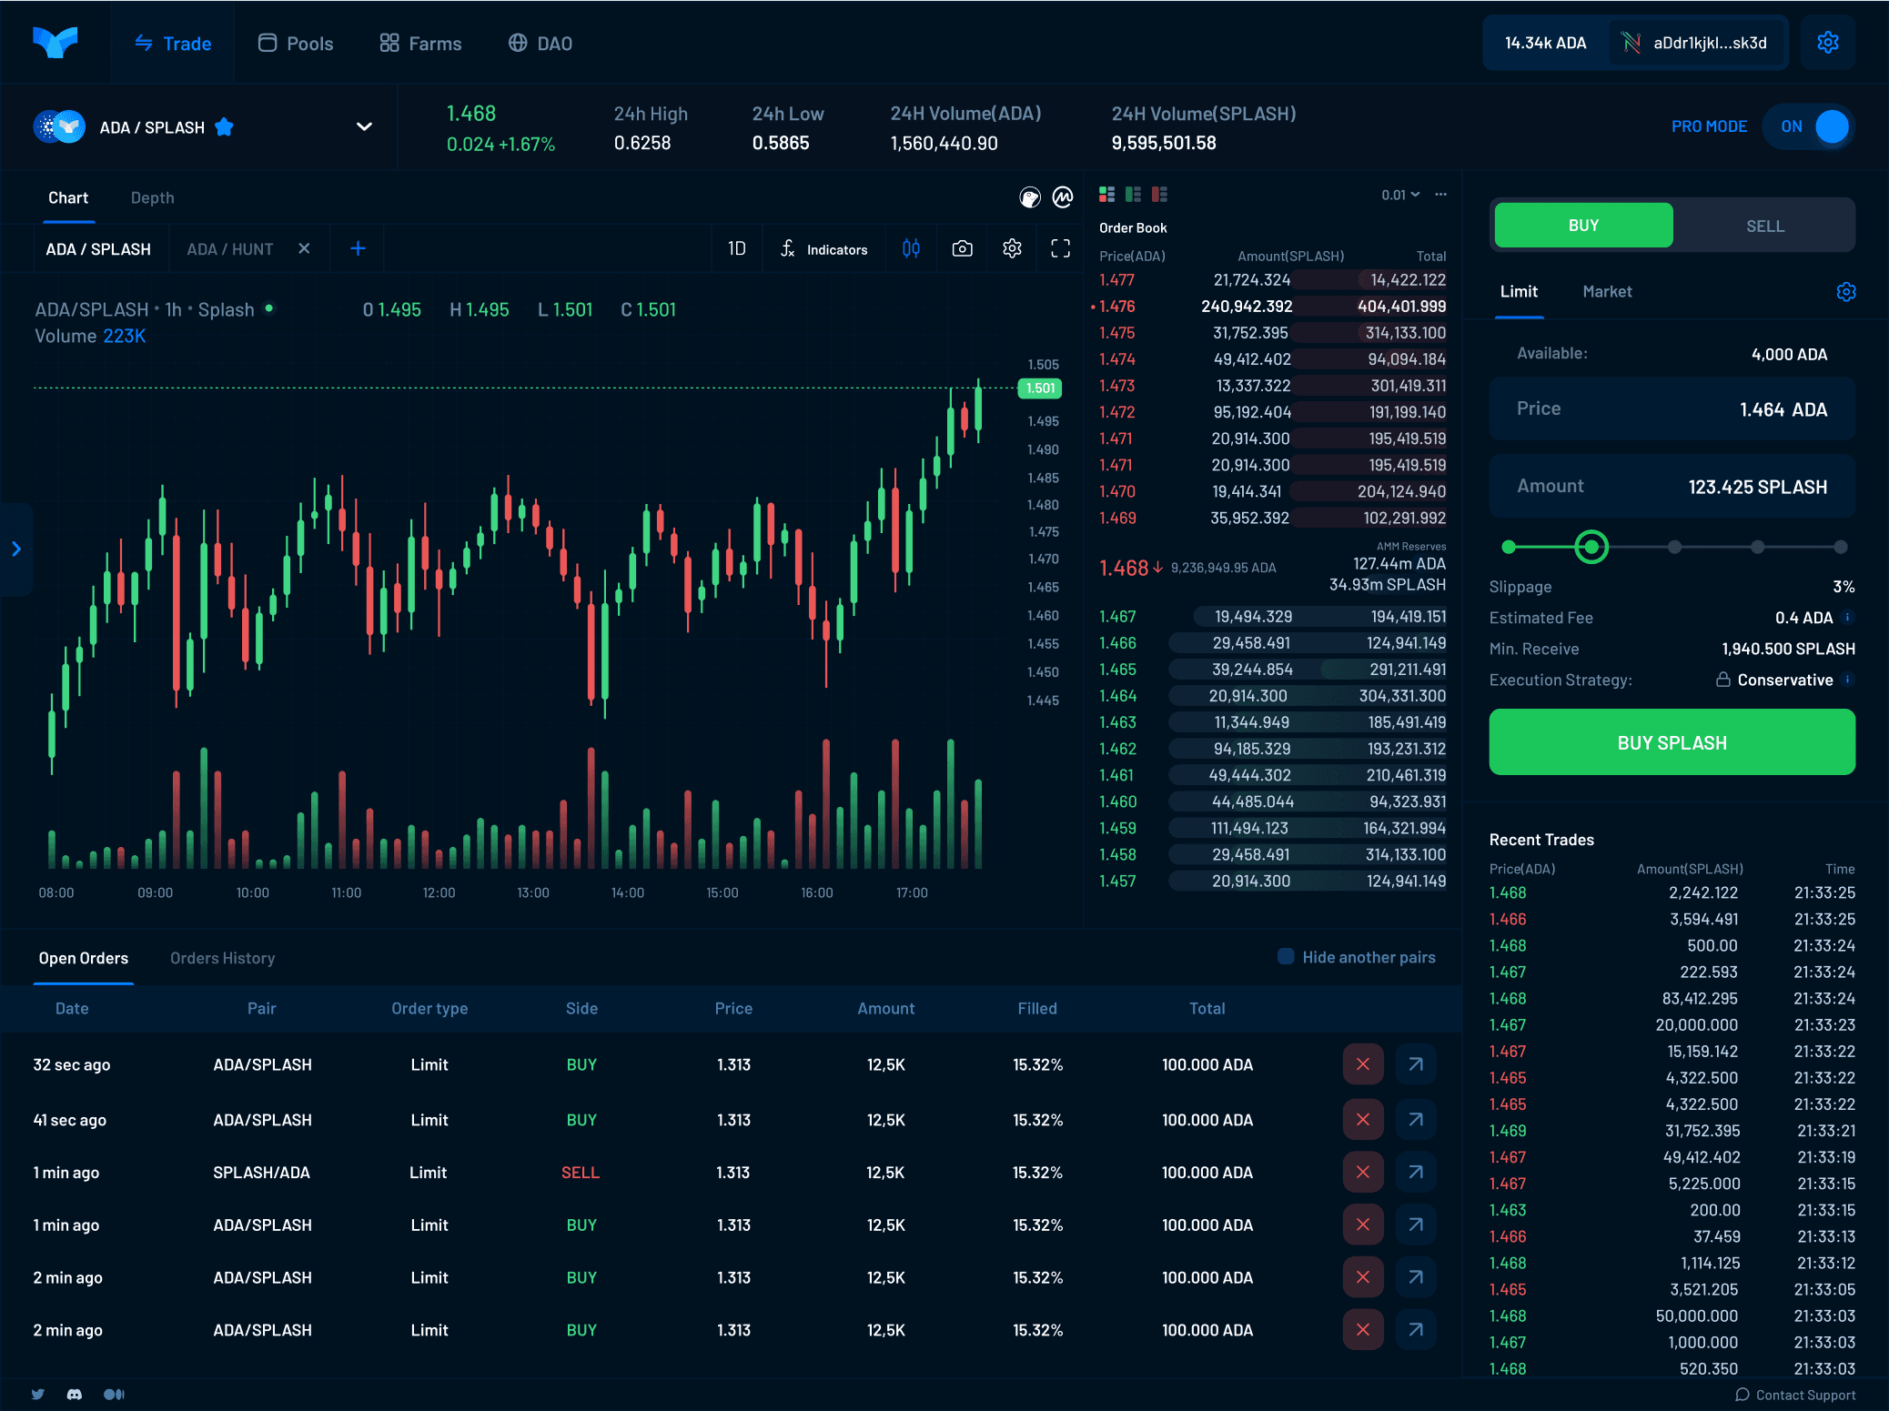This screenshot has height=1411, width=1889.
Task: Open the Orders History tab
Action: pyautogui.click(x=222, y=958)
